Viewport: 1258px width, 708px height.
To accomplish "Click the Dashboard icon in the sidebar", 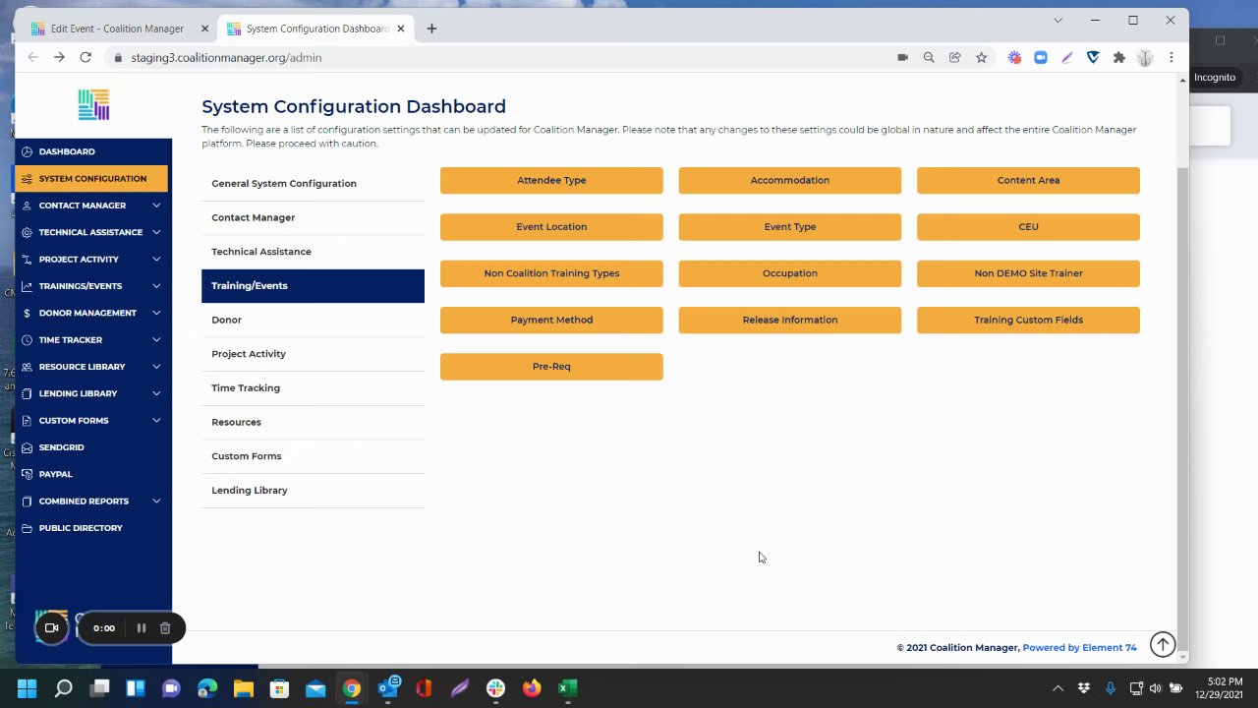I will point(27,151).
